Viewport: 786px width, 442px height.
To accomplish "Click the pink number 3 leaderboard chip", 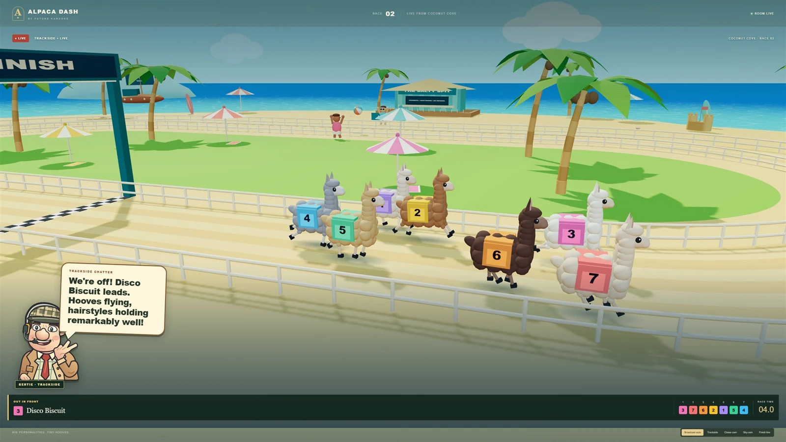I will [x=683, y=410].
